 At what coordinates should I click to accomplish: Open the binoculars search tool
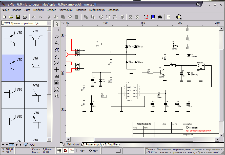pyautogui.click(x=160, y=17)
